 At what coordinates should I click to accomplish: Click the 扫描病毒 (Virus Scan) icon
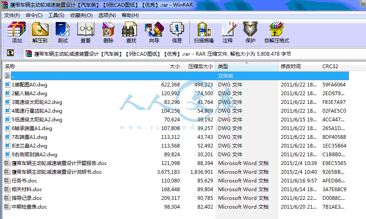point(204,30)
